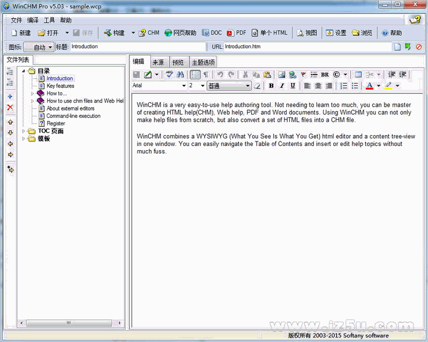Insert hyperlink with globe-chain icon

coord(292,75)
